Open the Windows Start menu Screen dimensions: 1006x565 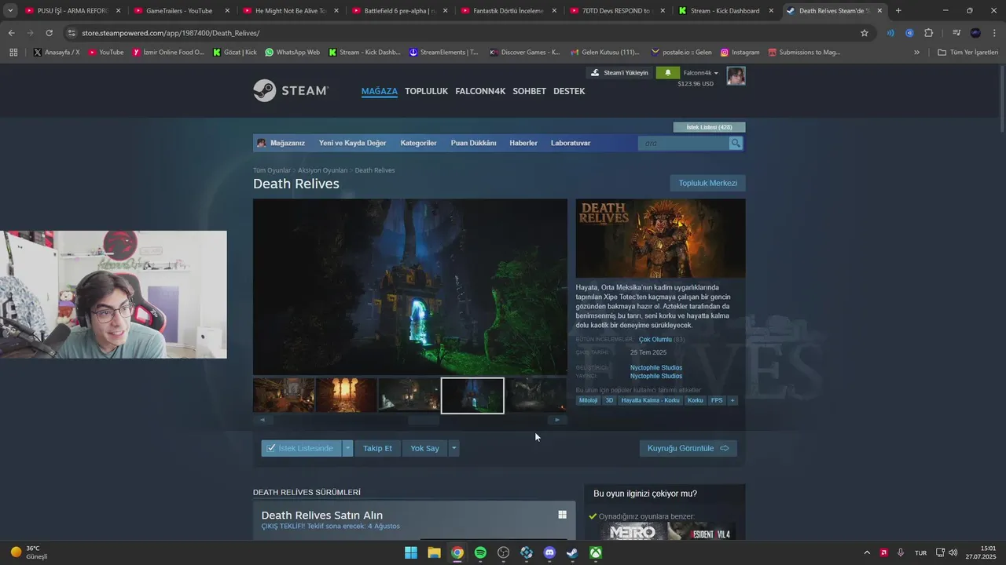pos(410,552)
